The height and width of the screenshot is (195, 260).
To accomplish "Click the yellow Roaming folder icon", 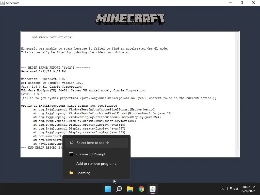I will point(71,173).
